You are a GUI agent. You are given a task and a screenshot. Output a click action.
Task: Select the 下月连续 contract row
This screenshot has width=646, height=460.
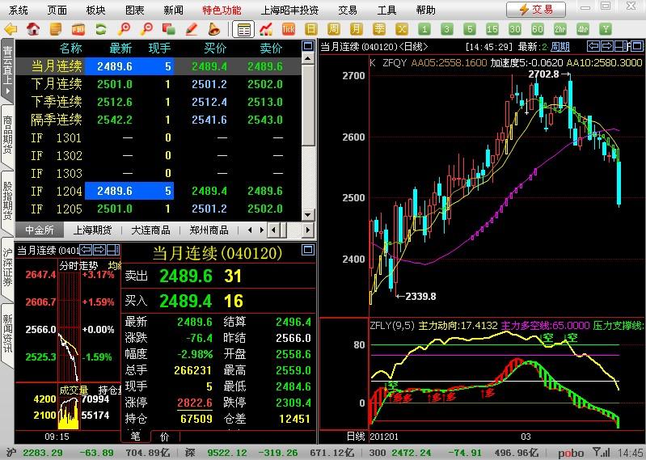pos(158,84)
